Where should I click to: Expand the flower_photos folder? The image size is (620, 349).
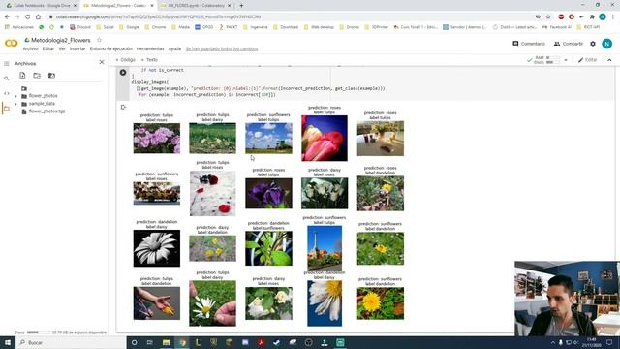(x=16, y=96)
